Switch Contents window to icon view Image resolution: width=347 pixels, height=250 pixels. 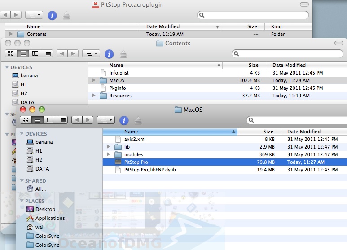pyautogui.click(x=11, y=53)
